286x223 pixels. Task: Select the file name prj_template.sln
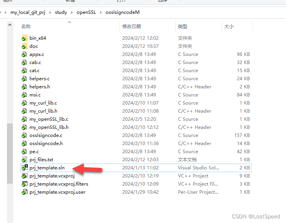click(47, 168)
